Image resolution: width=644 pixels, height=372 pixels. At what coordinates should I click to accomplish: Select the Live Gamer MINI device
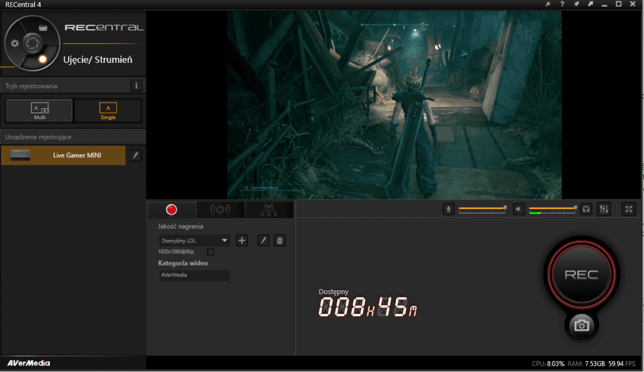[x=64, y=155]
